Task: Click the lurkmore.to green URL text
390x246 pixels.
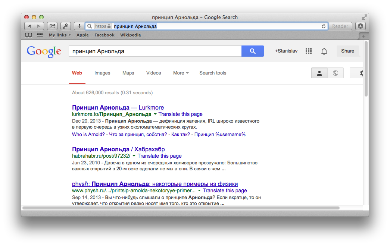Action: (x=112, y=114)
